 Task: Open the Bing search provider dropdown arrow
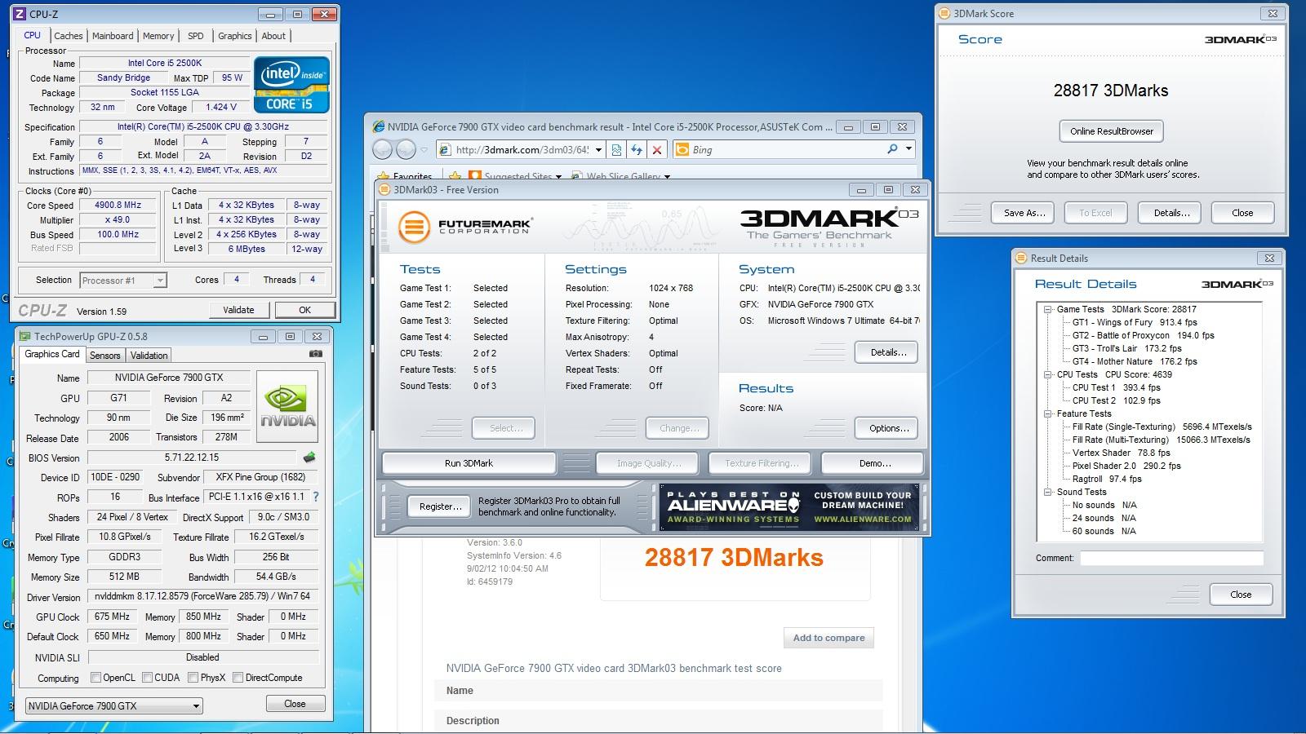click(908, 149)
